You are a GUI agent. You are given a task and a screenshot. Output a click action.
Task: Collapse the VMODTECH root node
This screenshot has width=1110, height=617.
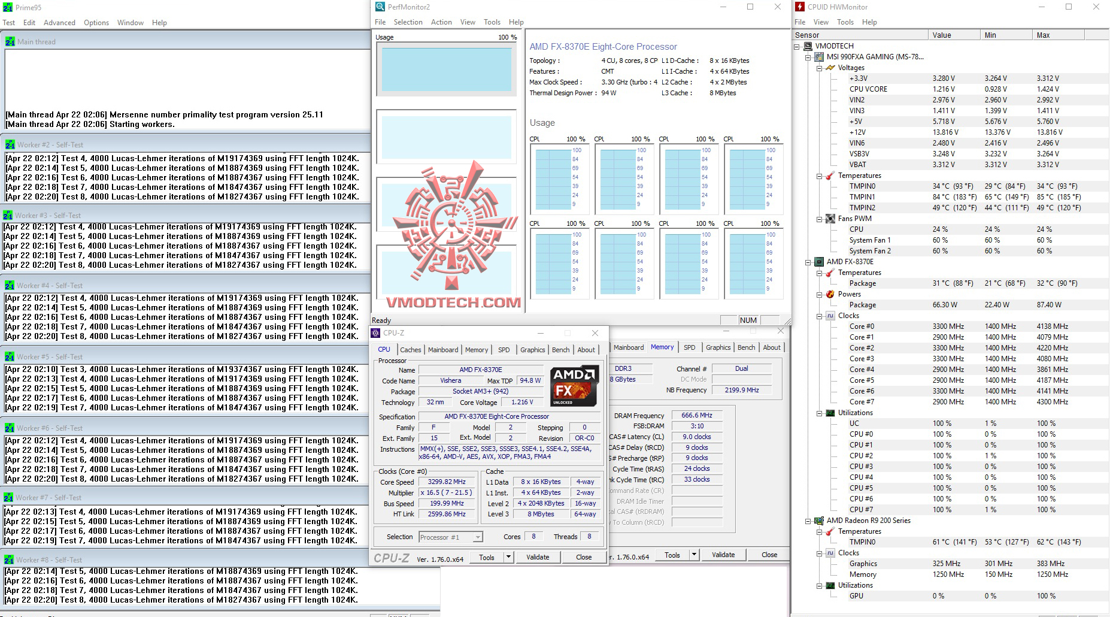(x=797, y=46)
